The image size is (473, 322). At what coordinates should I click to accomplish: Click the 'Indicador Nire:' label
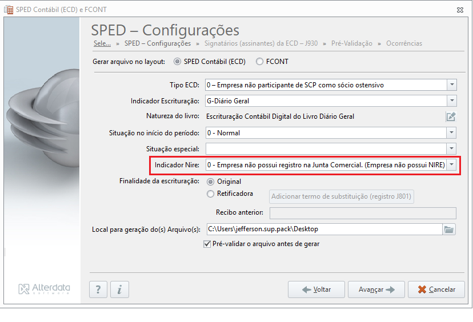click(177, 165)
